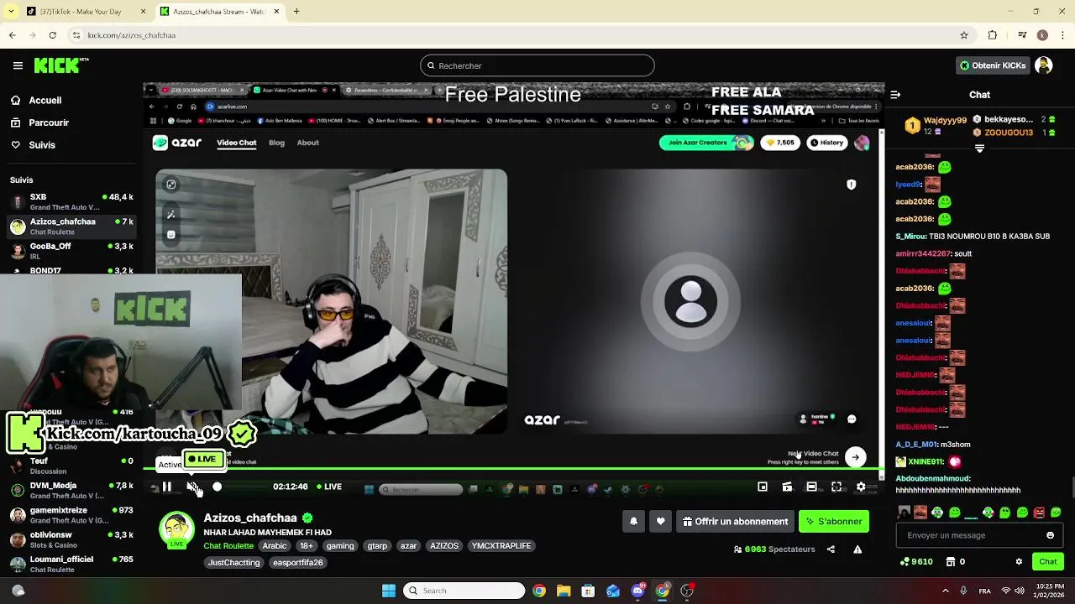
Task: Open the emoji picker in chat input
Action: point(1050,535)
